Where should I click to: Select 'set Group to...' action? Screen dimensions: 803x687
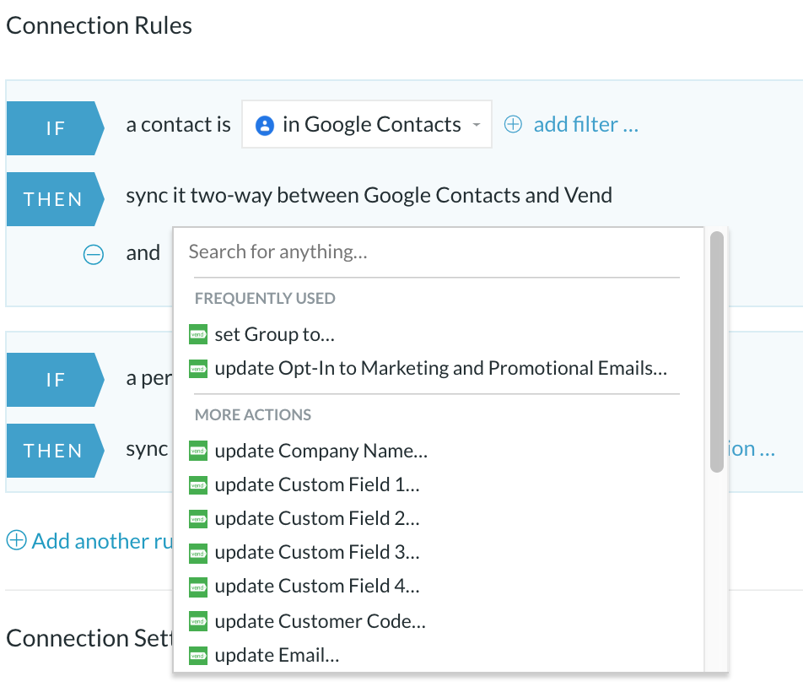click(x=274, y=334)
